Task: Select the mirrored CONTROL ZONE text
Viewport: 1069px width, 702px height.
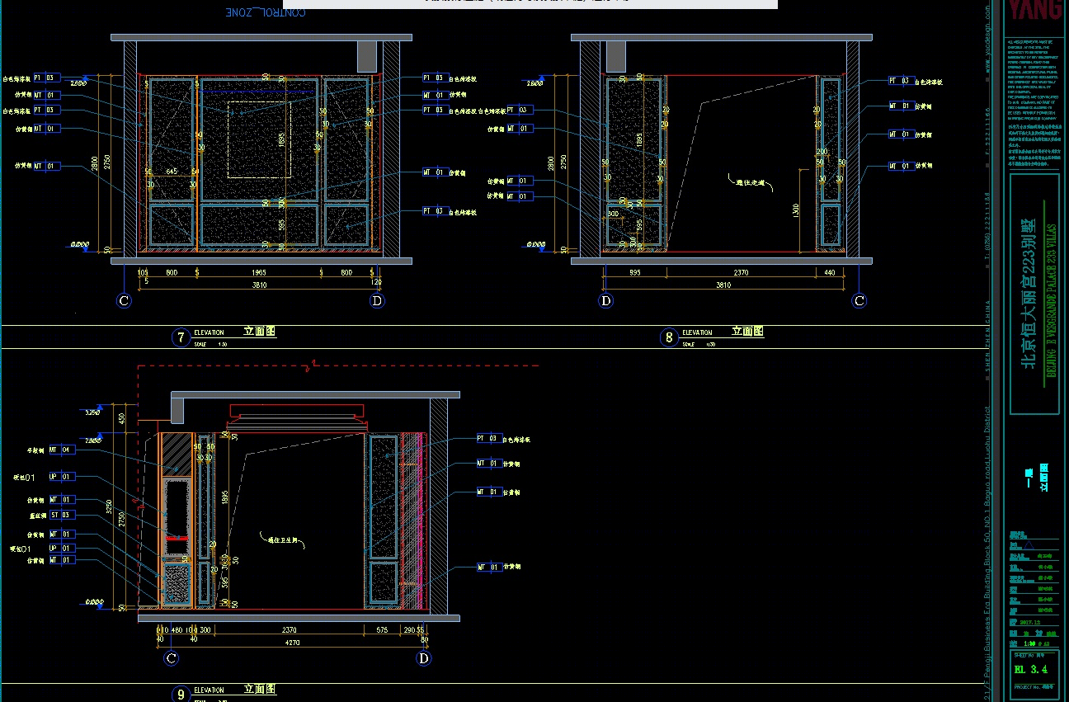Action: coord(266,12)
